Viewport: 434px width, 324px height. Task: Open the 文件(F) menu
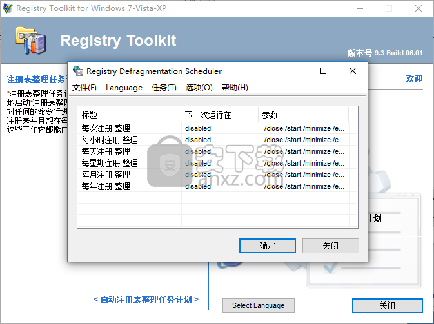click(x=84, y=88)
